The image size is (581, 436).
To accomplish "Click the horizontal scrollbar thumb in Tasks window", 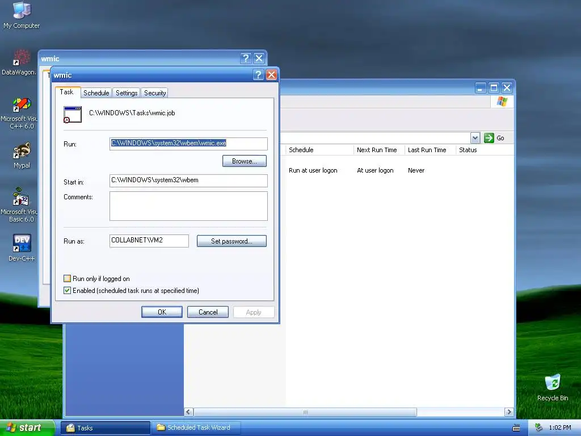I will (x=305, y=412).
